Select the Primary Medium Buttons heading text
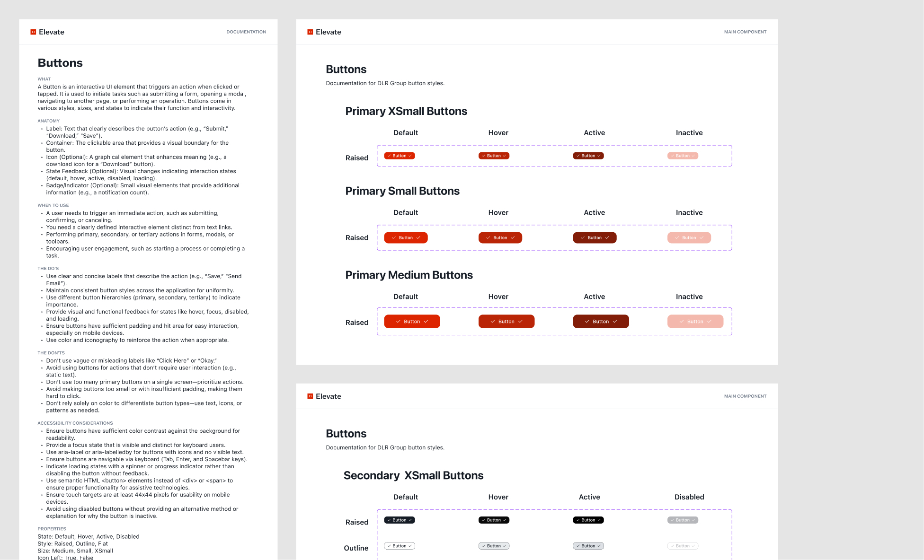This screenshot has height=560, width=924. coord(409,275)
